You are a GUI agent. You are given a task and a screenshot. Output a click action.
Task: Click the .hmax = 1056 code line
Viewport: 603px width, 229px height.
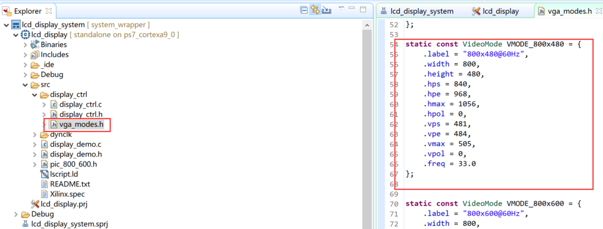click(452, 104)
